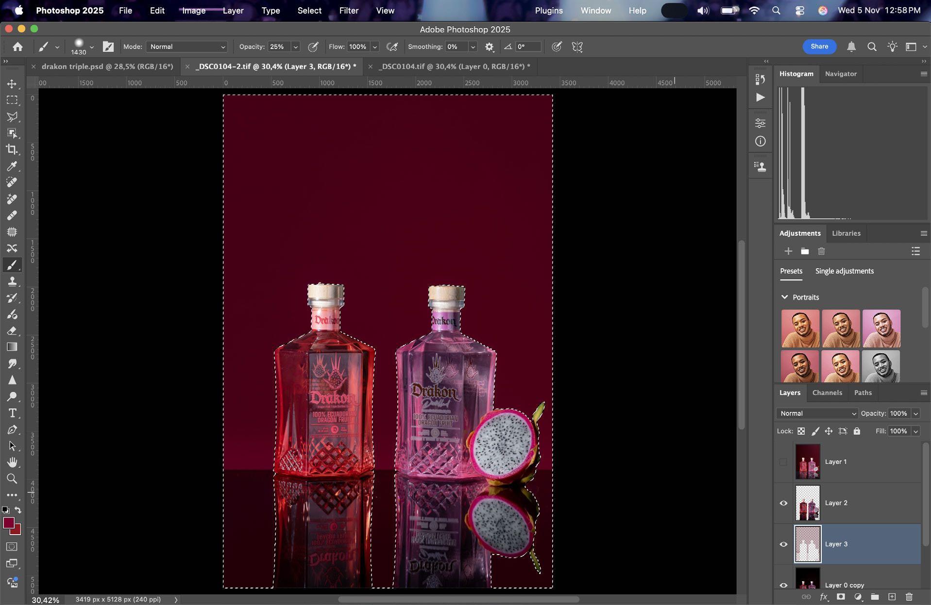Switch to the Paths tab
The image size is (931, 605).
(863, 392)
